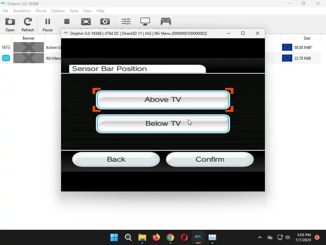Click the Back button in Wii Menu
Viewport: 326px width, 245px height.
(116, 160)
